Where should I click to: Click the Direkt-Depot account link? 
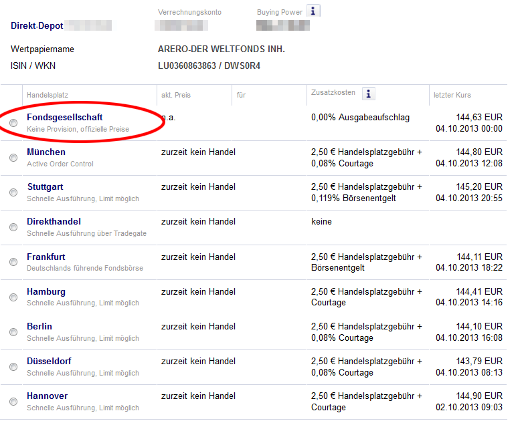click(x=37, y=26)
